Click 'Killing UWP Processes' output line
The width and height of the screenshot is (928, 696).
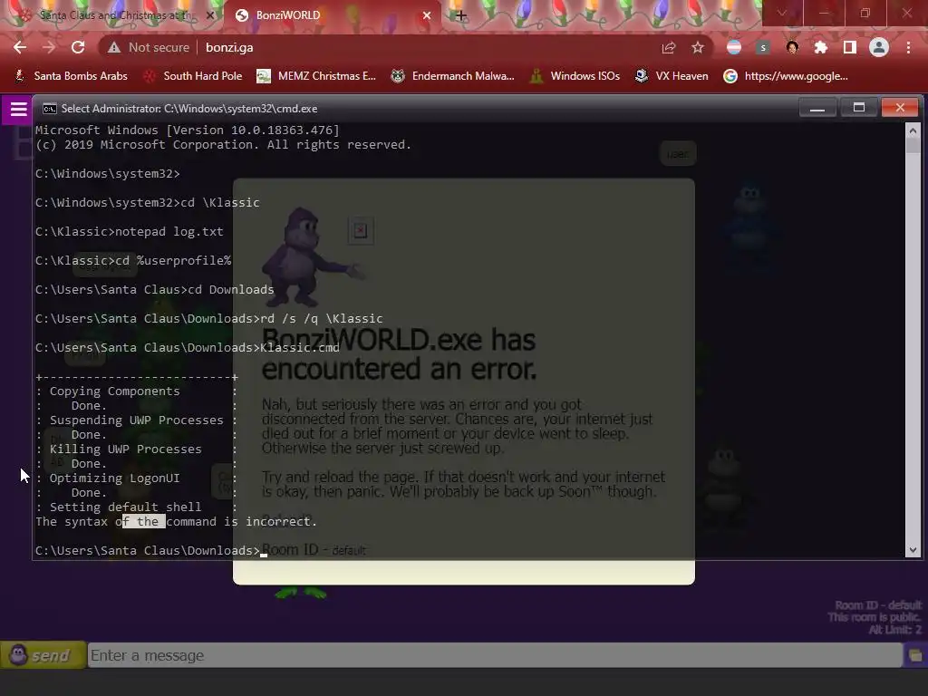(x=125, y=449)
